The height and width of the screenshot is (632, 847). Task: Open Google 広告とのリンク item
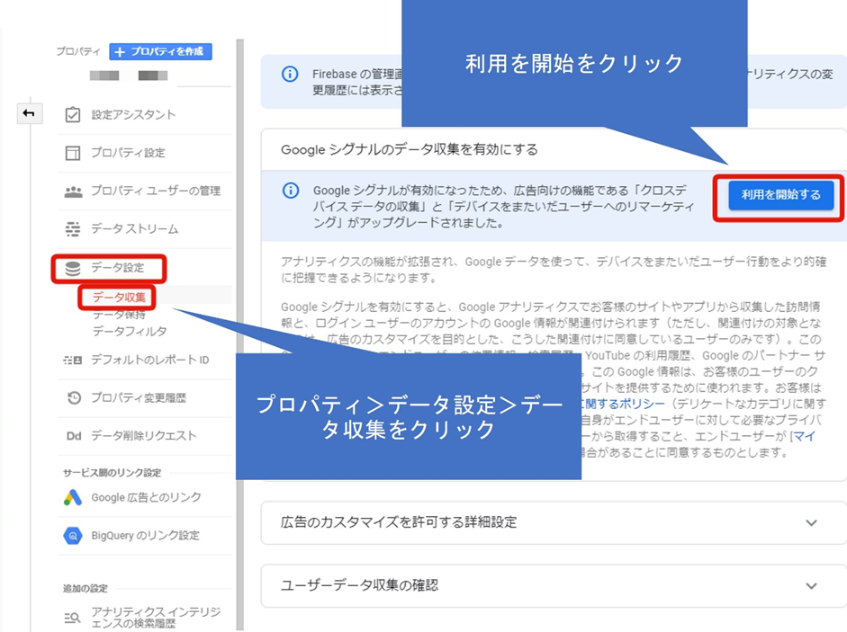[x=145, y=497]
